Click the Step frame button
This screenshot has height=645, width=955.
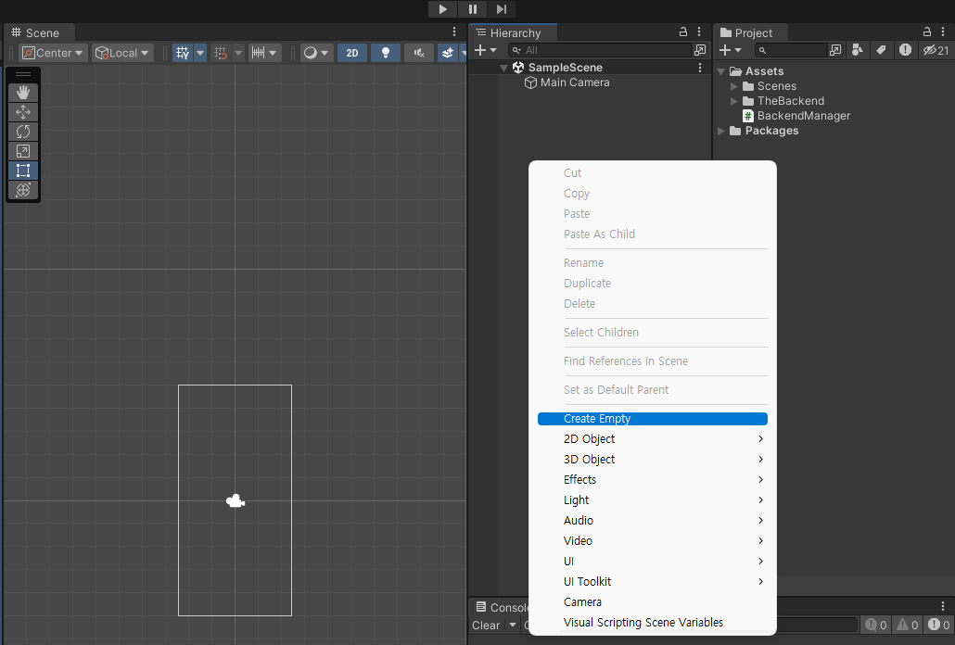[x=502, y=9]
